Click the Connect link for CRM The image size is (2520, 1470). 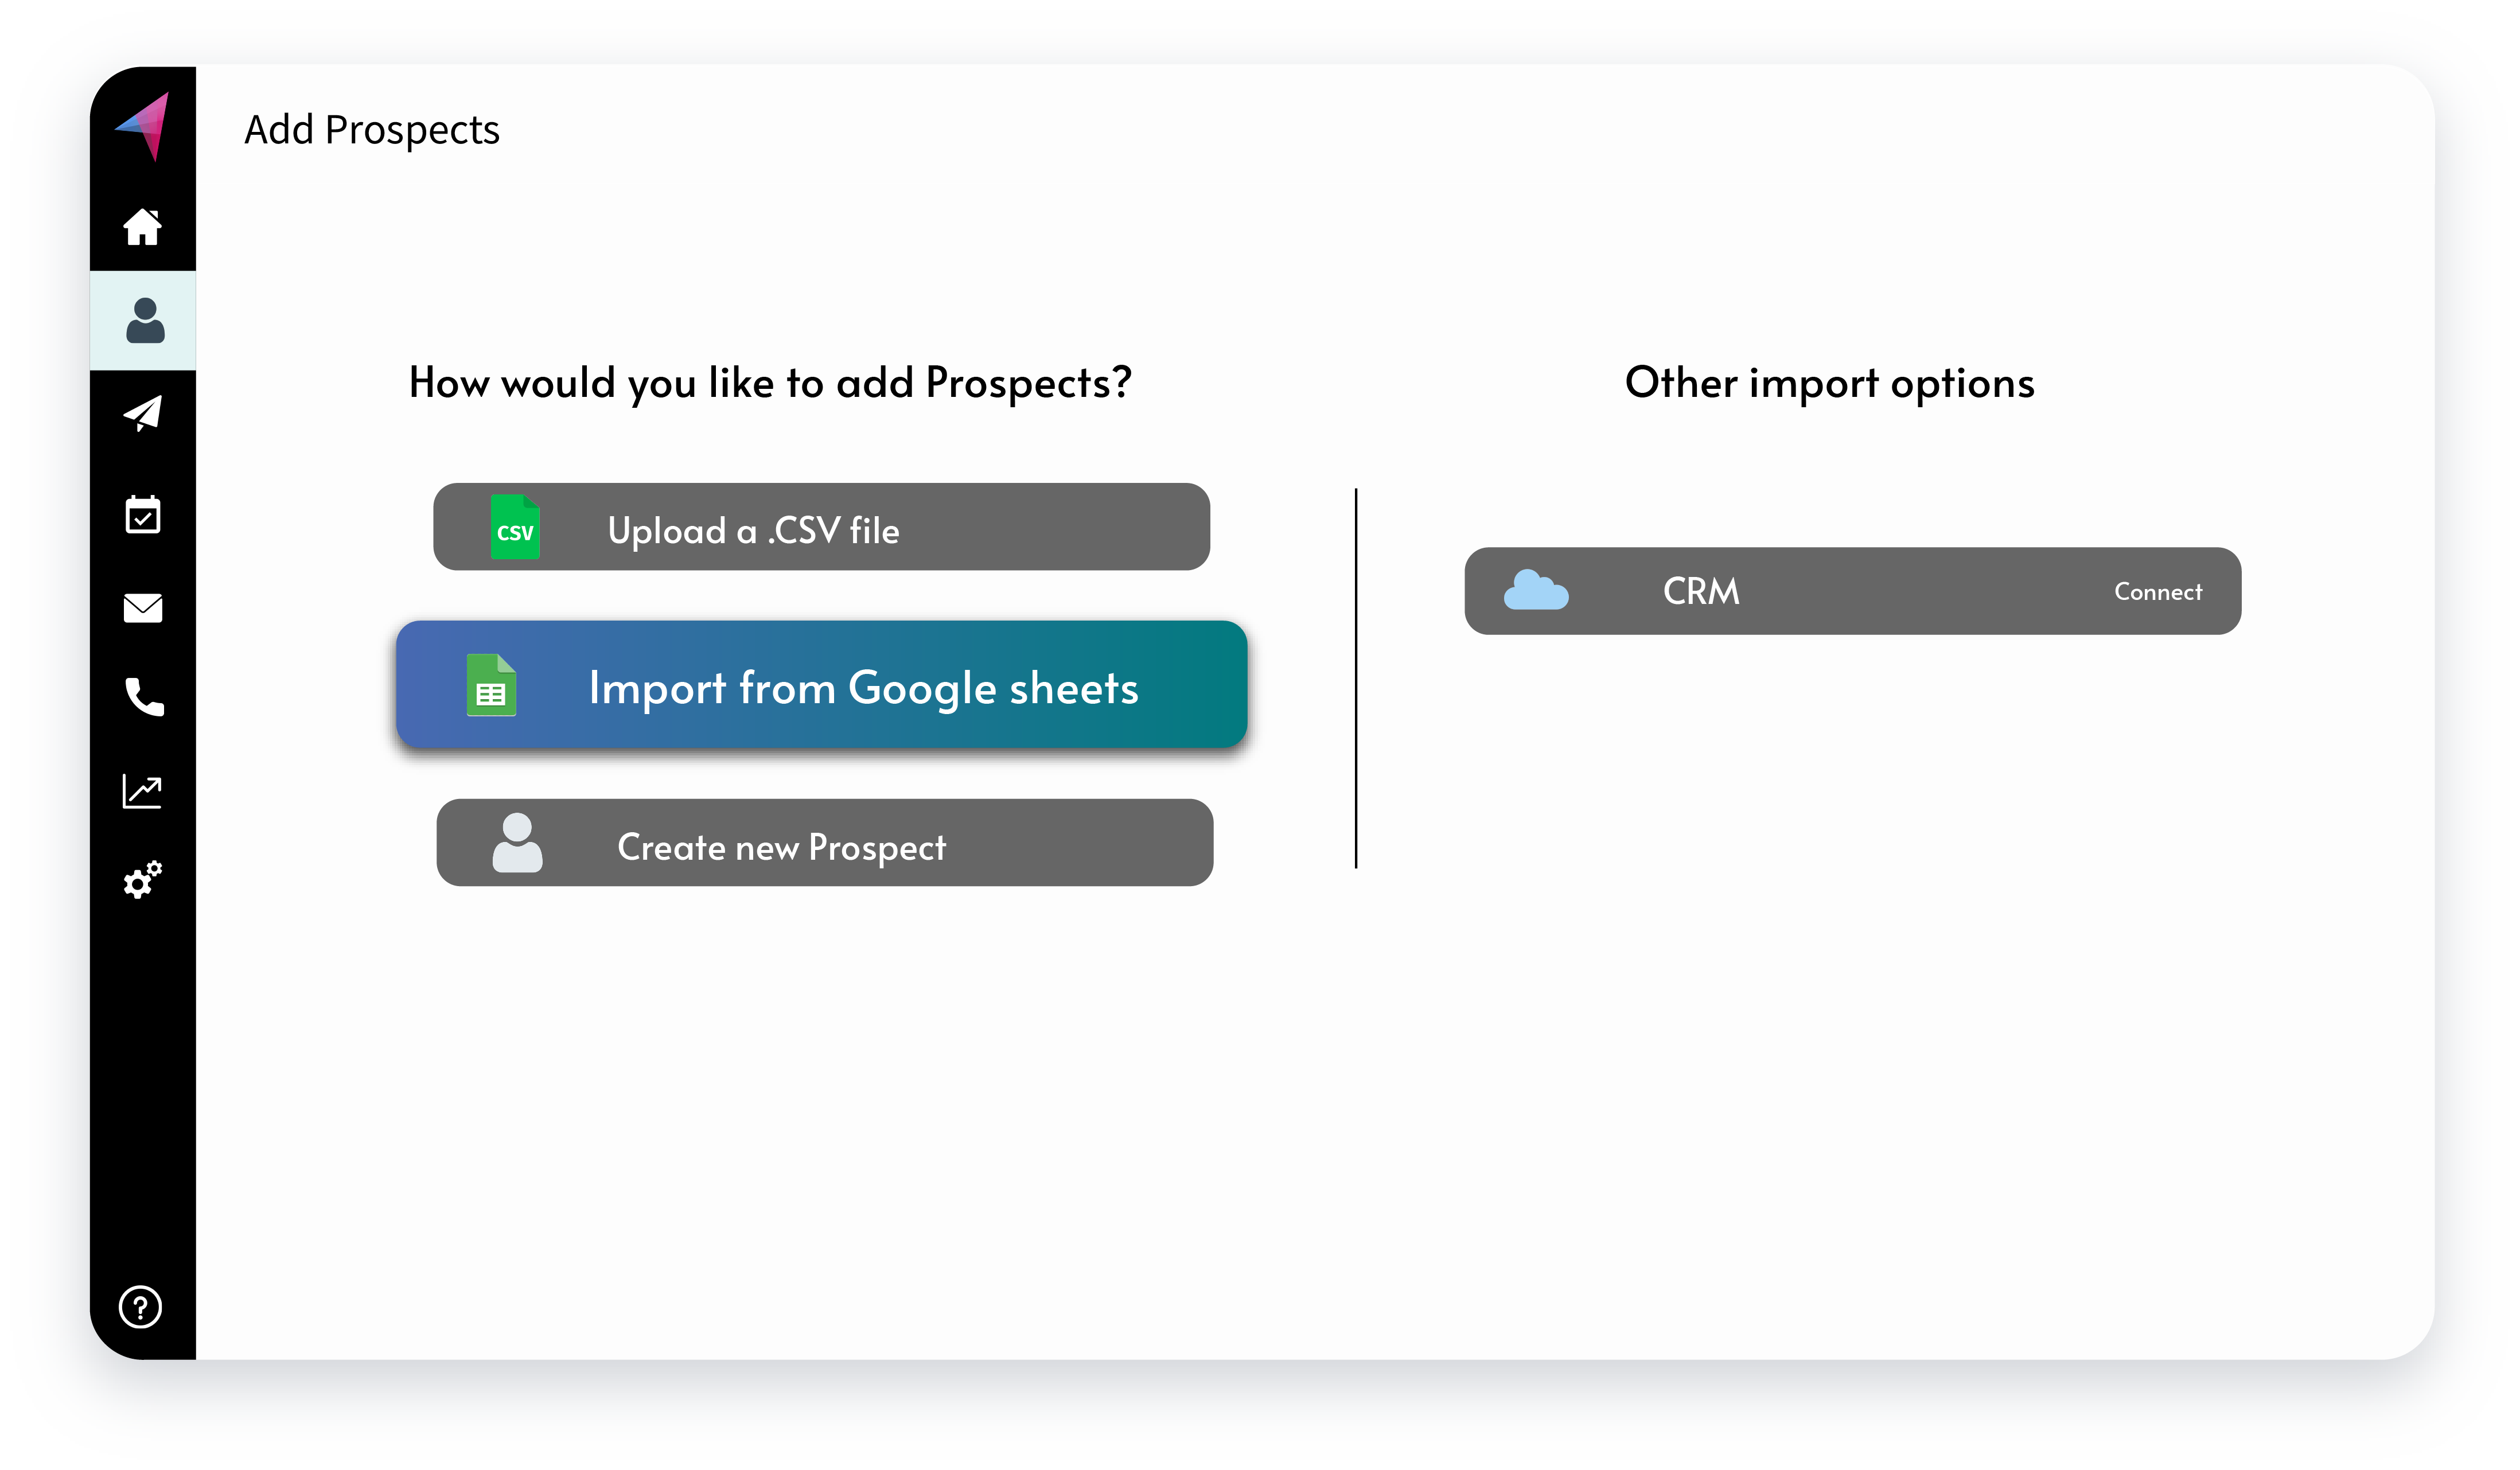(x=2157, y=592)
